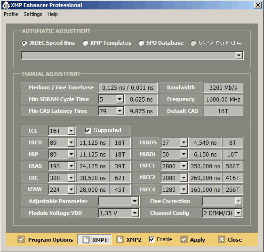Screen dimensions: 264x252
Task: Click the Program Options button
Action: point(46,239)
